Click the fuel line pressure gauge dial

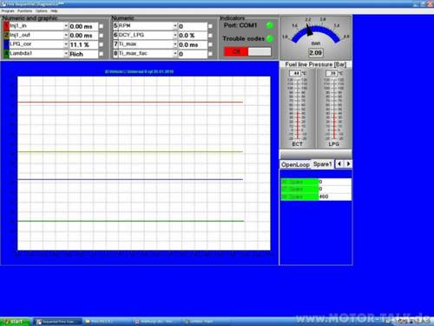pyautogui.click(x=316, y=32)
